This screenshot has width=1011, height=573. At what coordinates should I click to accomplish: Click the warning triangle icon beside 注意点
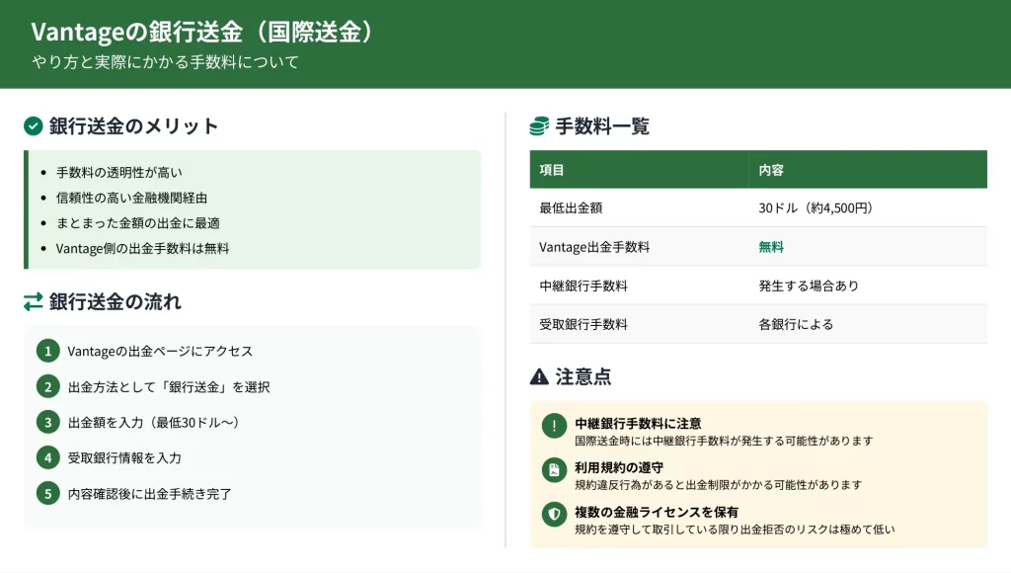(x=539, y=376)
